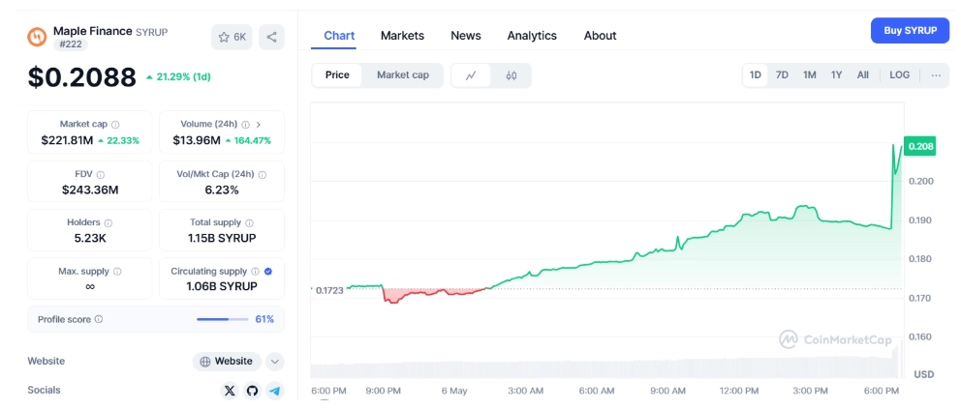The height and width of the screenshot is (410, 961).
Task: Open the Telegram social icon
Action: pos(274,391)
